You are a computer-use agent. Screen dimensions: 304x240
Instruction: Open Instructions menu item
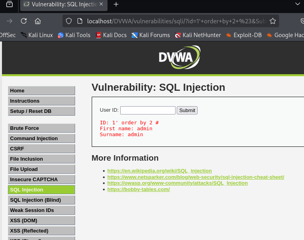[42, 101]
